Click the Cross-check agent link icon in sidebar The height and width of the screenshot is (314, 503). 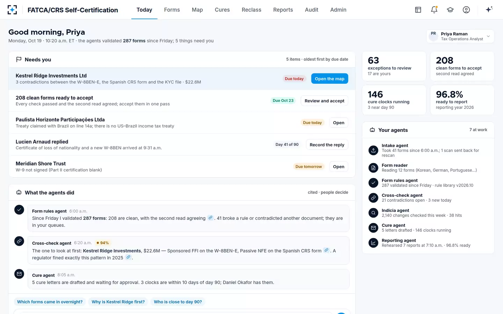(x=373, y=198)
